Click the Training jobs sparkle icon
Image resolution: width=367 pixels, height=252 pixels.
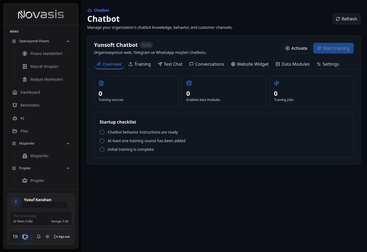pyautogui.click(x=277, y=83)
